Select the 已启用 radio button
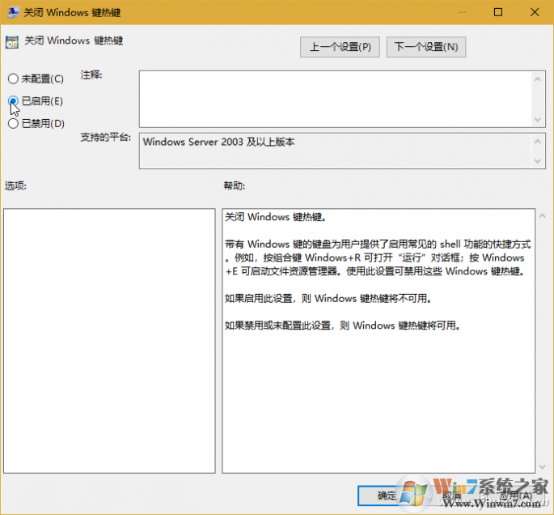 tap(13, 101)
